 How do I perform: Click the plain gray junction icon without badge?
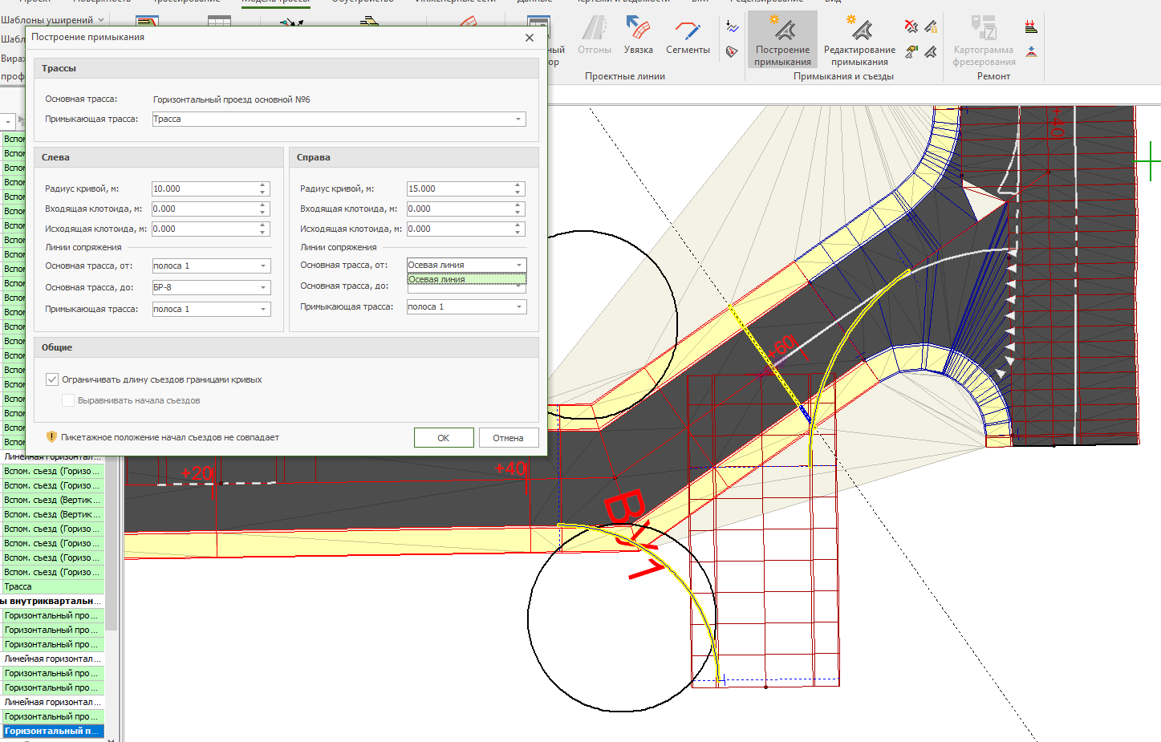(x=931, y=52)
